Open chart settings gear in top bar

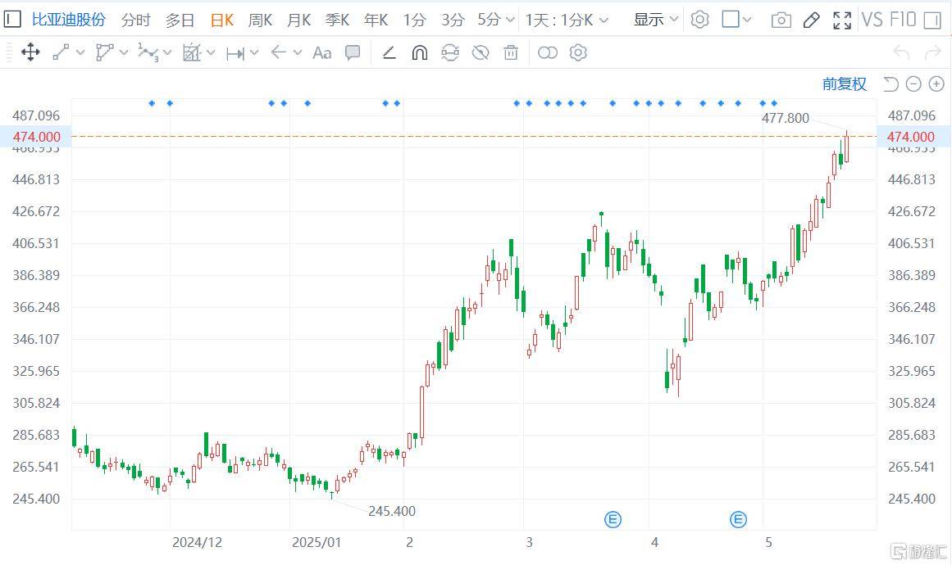pyautogui.click(x=699, y=20)
